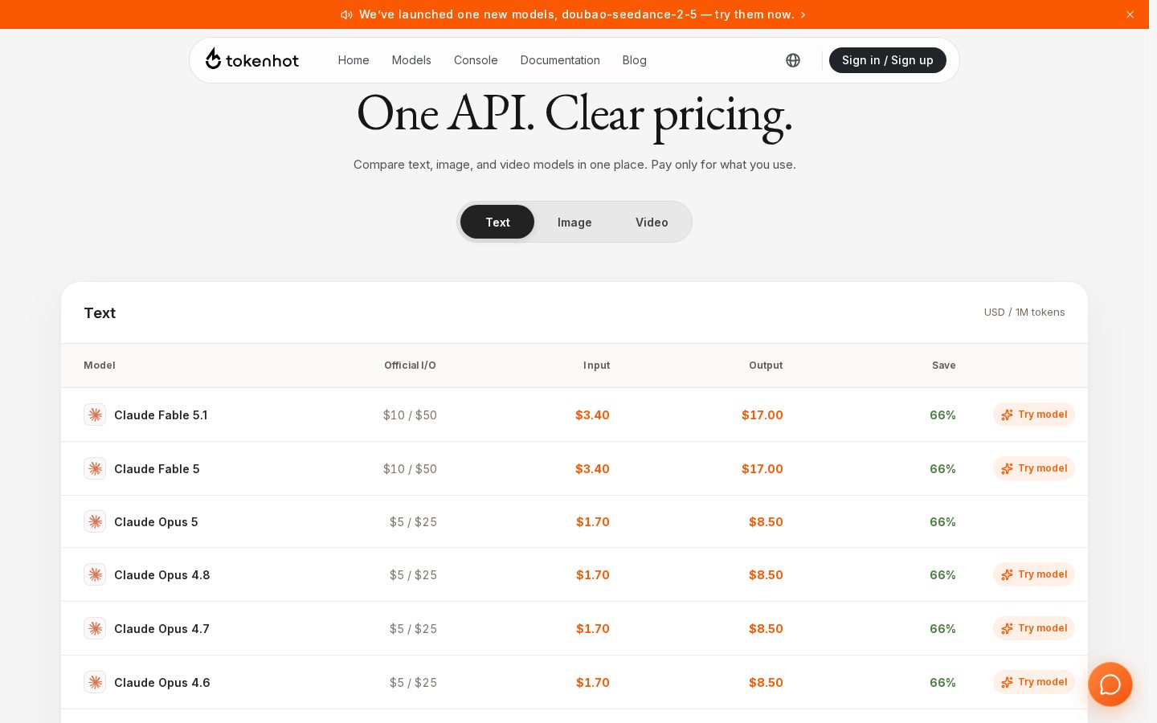This screenshot has width=1157, height=723.
Task: Click the Output column header
Action: point(766,366)
